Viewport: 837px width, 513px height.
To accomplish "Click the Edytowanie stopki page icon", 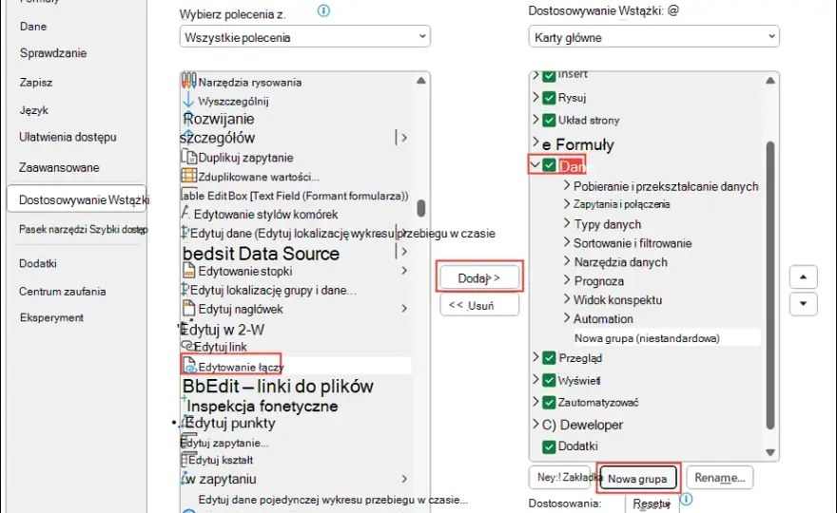I will (x=189, y=271).
